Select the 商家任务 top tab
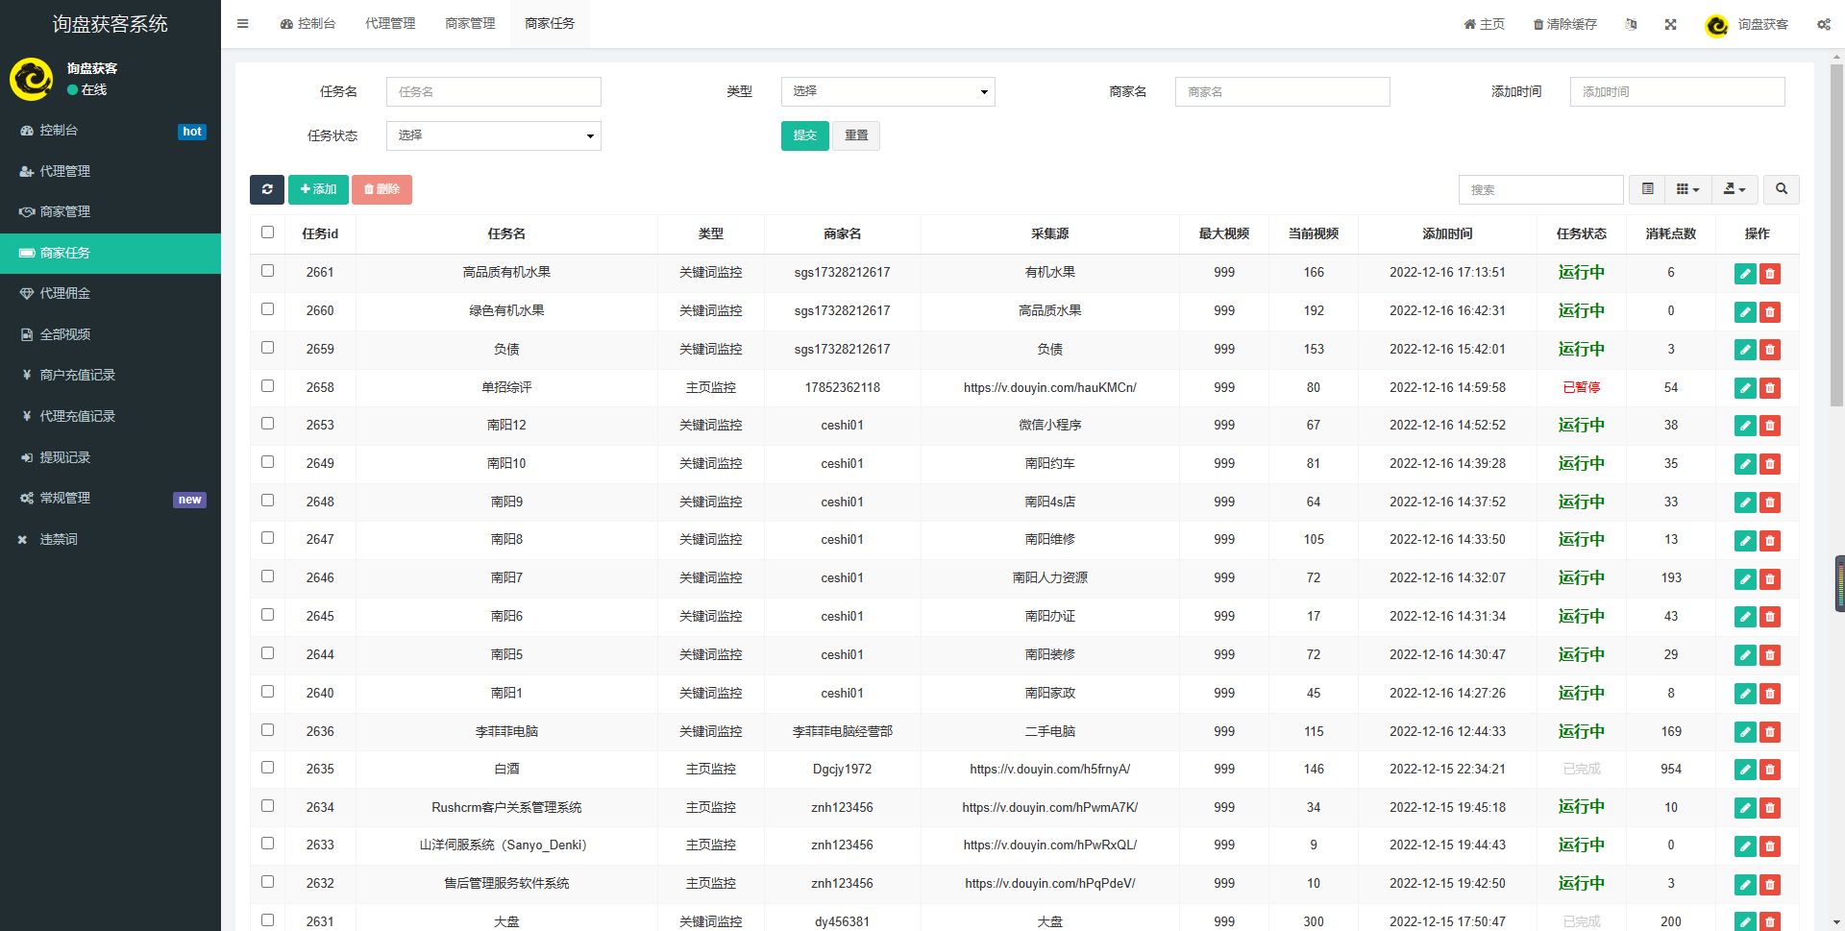The image size is (1845, 931). coord(550,24)
